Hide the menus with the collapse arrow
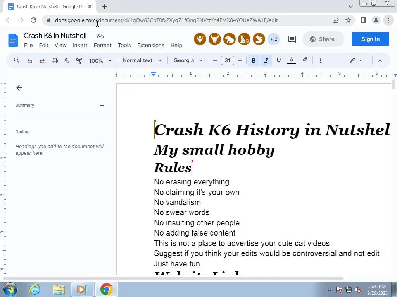Screen dimensions: 397x297 pos(380,61)
